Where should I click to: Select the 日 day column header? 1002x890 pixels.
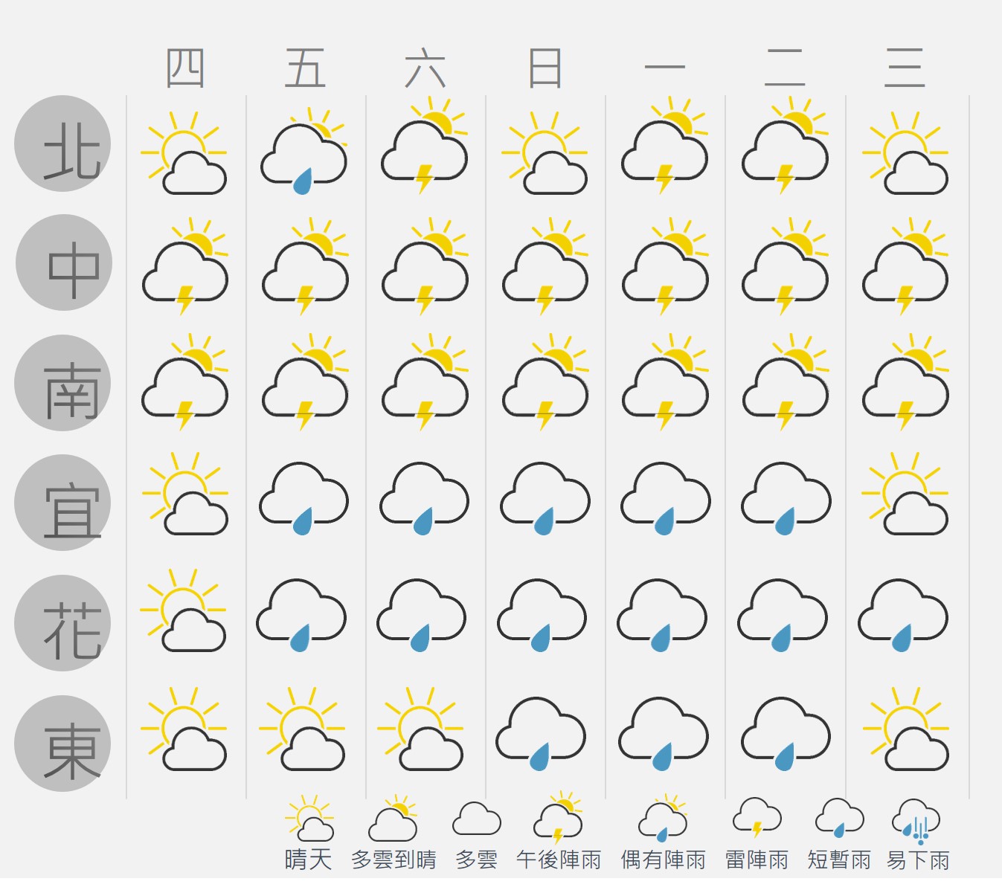point(545,68)
